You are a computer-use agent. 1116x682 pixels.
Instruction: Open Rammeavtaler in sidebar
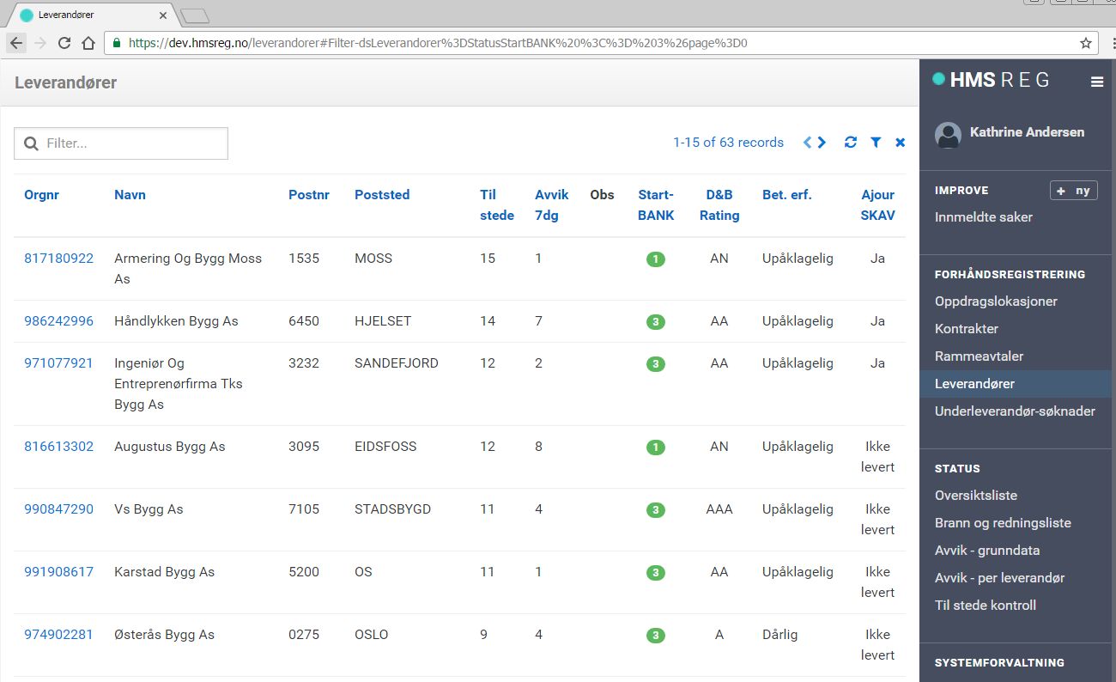(x=980, y=356)
